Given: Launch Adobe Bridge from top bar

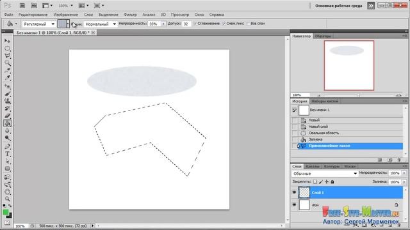Looking at the screenshot, I should click(x=22, y=5).
